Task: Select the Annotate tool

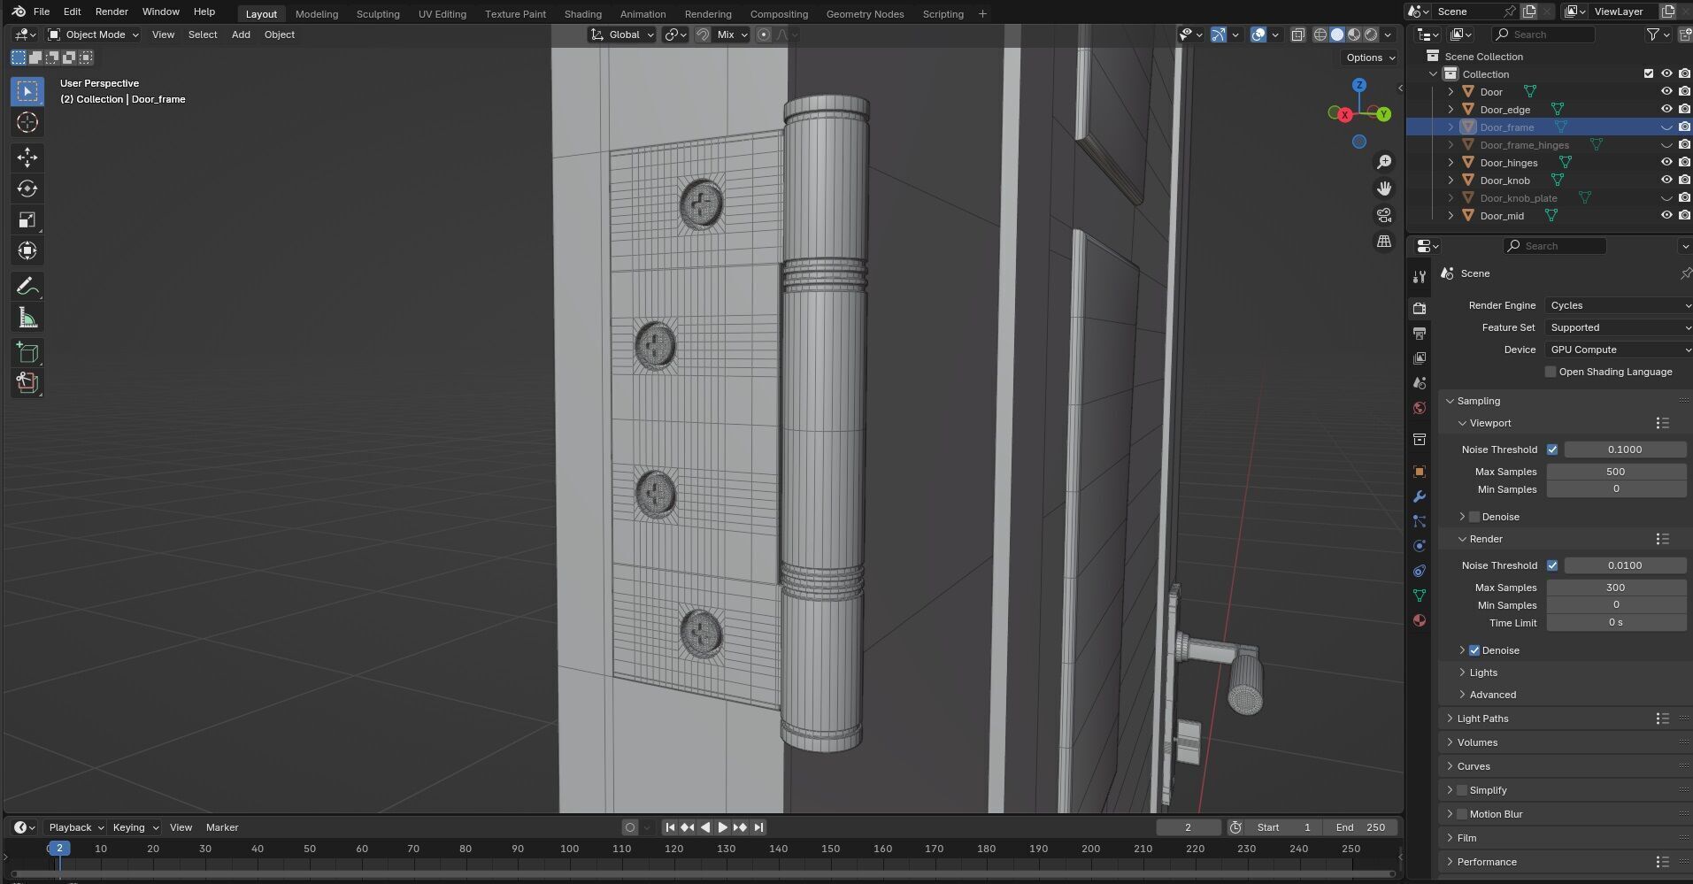Action: (27, 286)
